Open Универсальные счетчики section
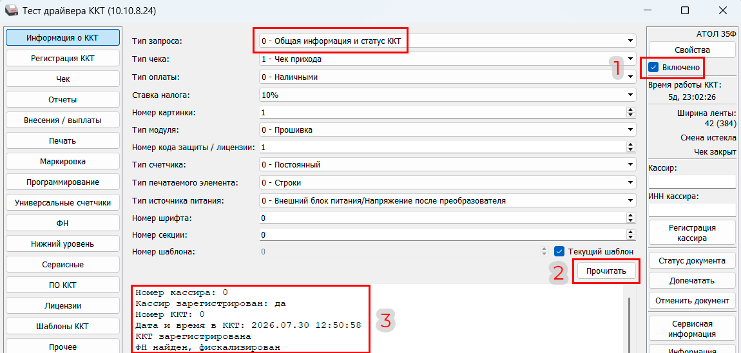 (63, 203)
